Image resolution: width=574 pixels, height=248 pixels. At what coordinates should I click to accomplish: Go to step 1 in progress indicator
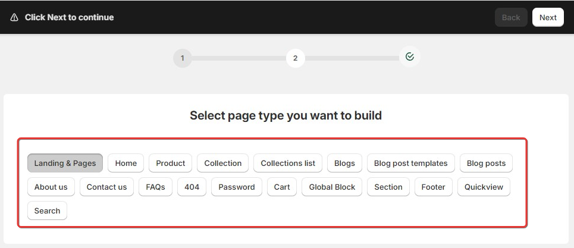coord(182,58)
